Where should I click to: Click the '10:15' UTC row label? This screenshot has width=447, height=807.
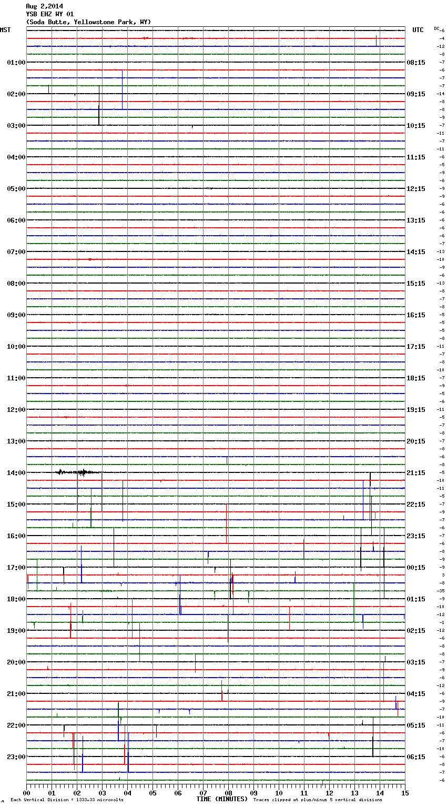416,126
